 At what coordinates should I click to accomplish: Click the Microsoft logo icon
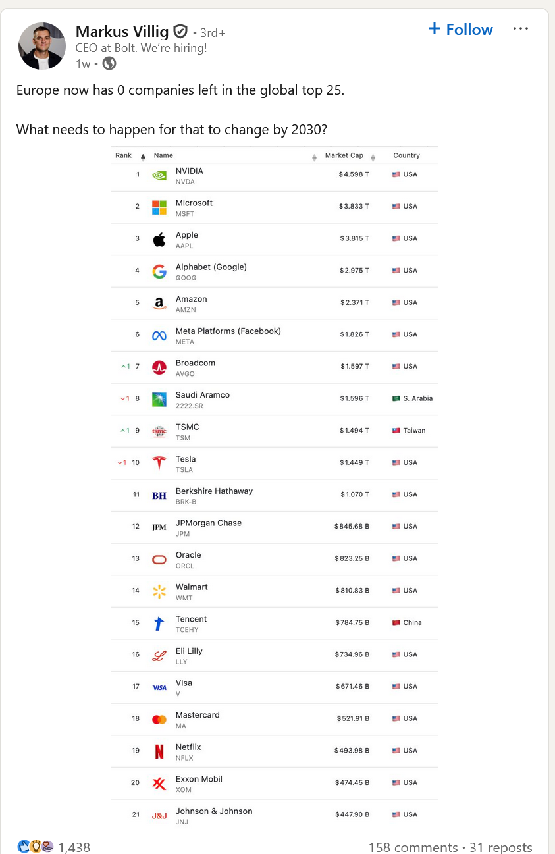[x=159, y=207]
